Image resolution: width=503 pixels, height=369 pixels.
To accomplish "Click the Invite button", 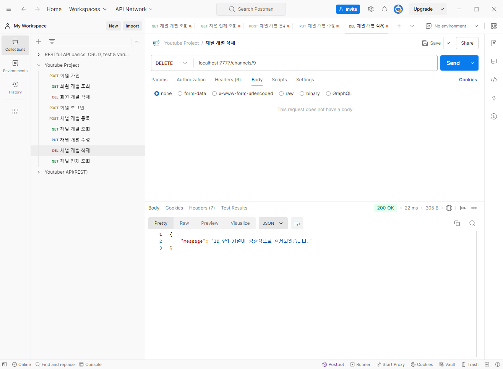I will [348, 9].
